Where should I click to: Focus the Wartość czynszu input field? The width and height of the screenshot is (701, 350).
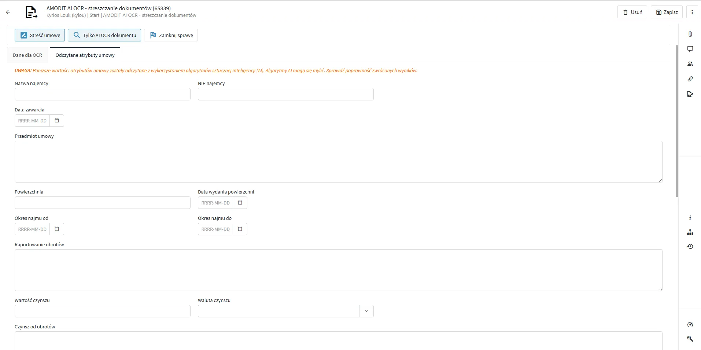point(103,311)
